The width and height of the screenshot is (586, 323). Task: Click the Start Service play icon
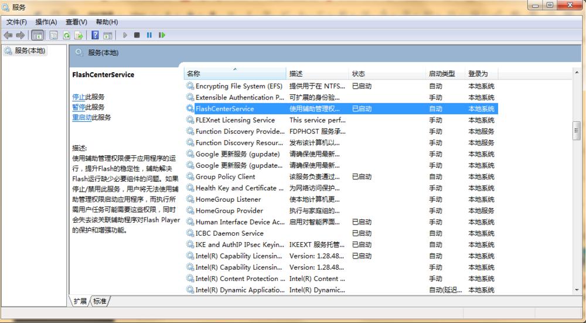(125, 35)
